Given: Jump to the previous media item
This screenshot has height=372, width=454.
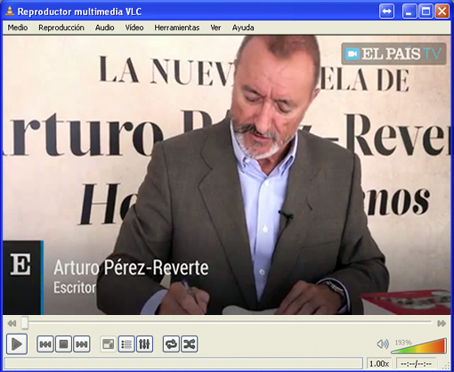Looking at the screenshot, I should (x=45, y=344).
